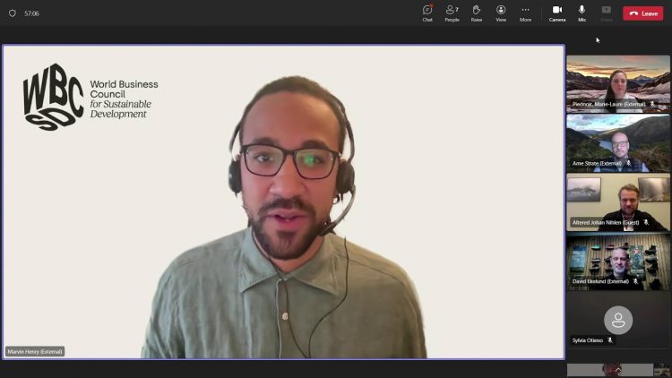Click Marvin Henry's main video feed
672x378 pixels.
coord(284,202)
